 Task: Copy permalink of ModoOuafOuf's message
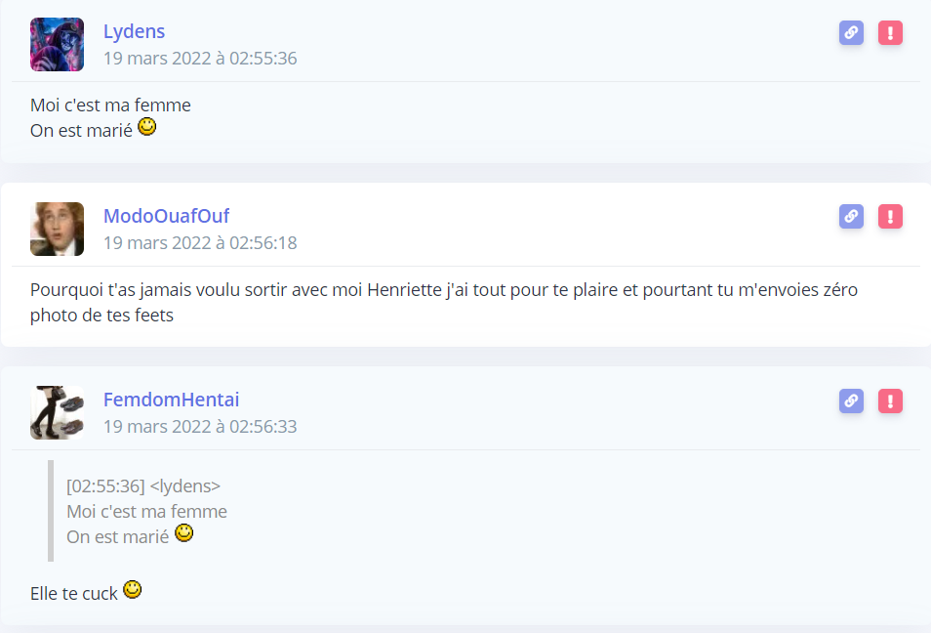coord(851,216)
